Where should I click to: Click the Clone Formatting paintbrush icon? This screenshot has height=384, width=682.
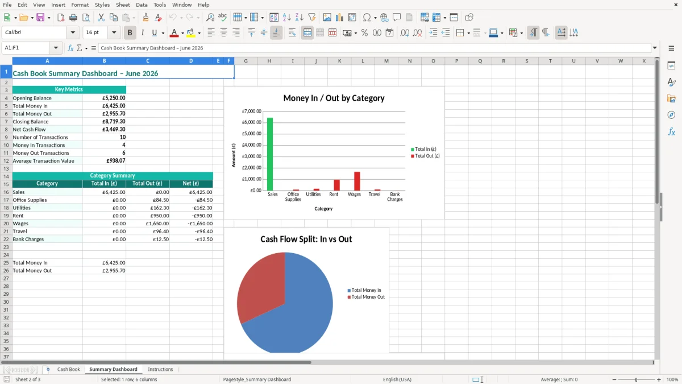[x=146, y=18]
